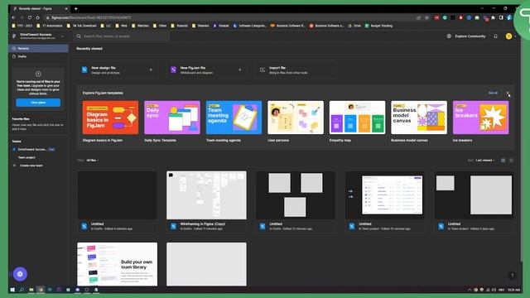Click the globe icon beside Explore Community
Image resolution: width=530 pixels, height=298 pixels.
click(449, 36)
